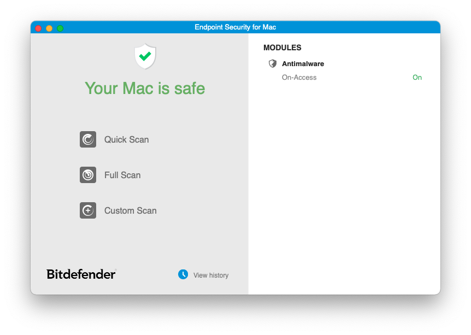Viewport: 471px width, 335px height.
Task: Click the Antimalware shield icon
Action: coord(273,64)
